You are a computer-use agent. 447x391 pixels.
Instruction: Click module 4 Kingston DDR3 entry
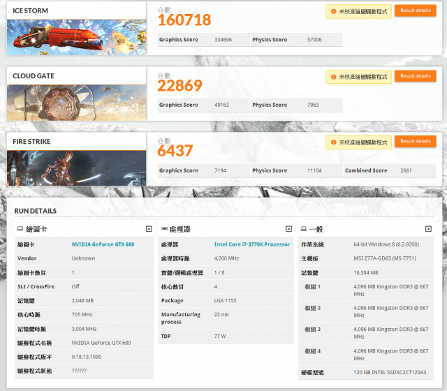coord(391,355)
